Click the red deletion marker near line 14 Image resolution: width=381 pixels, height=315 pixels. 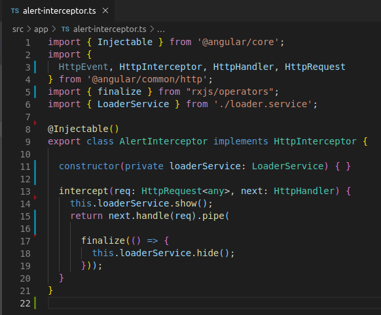[35, 197]
